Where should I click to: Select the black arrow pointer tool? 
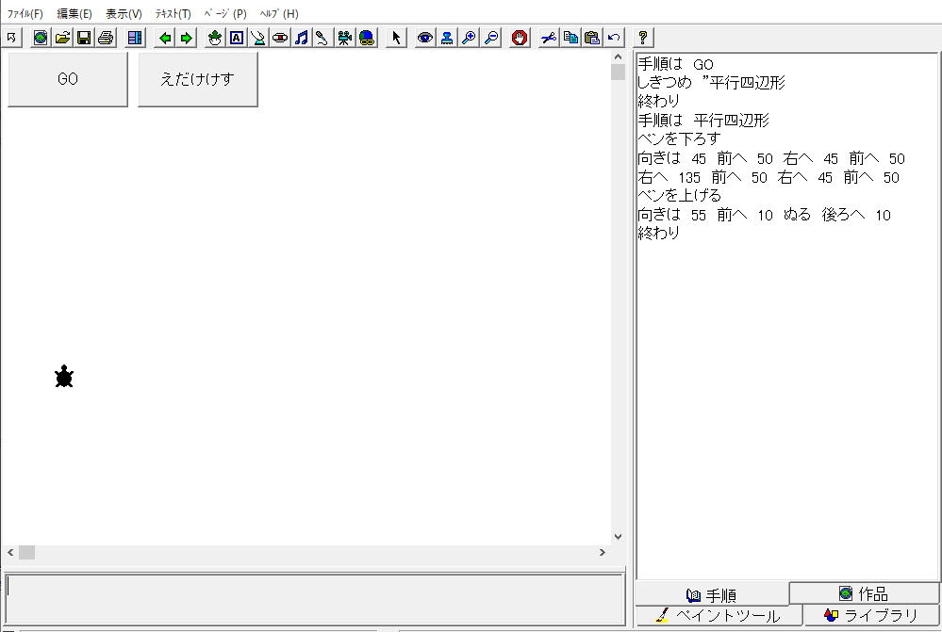pyautogui.click(x=396, y=38)
